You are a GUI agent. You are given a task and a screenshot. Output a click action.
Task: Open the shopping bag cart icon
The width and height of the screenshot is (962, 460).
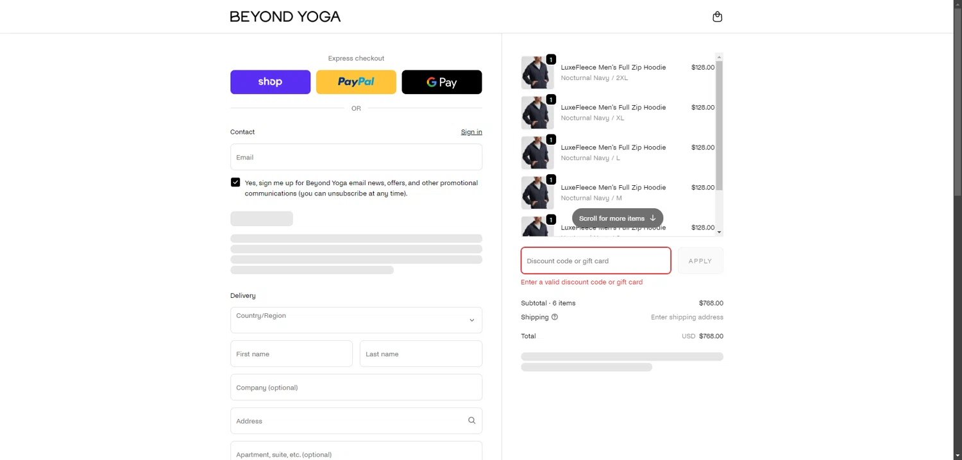(717, 17)
